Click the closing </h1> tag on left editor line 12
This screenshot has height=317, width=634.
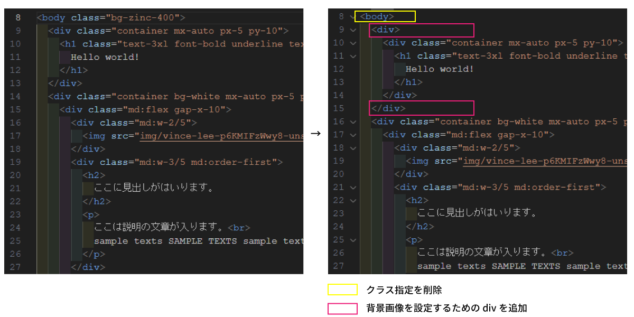click(x=73, y=70)
